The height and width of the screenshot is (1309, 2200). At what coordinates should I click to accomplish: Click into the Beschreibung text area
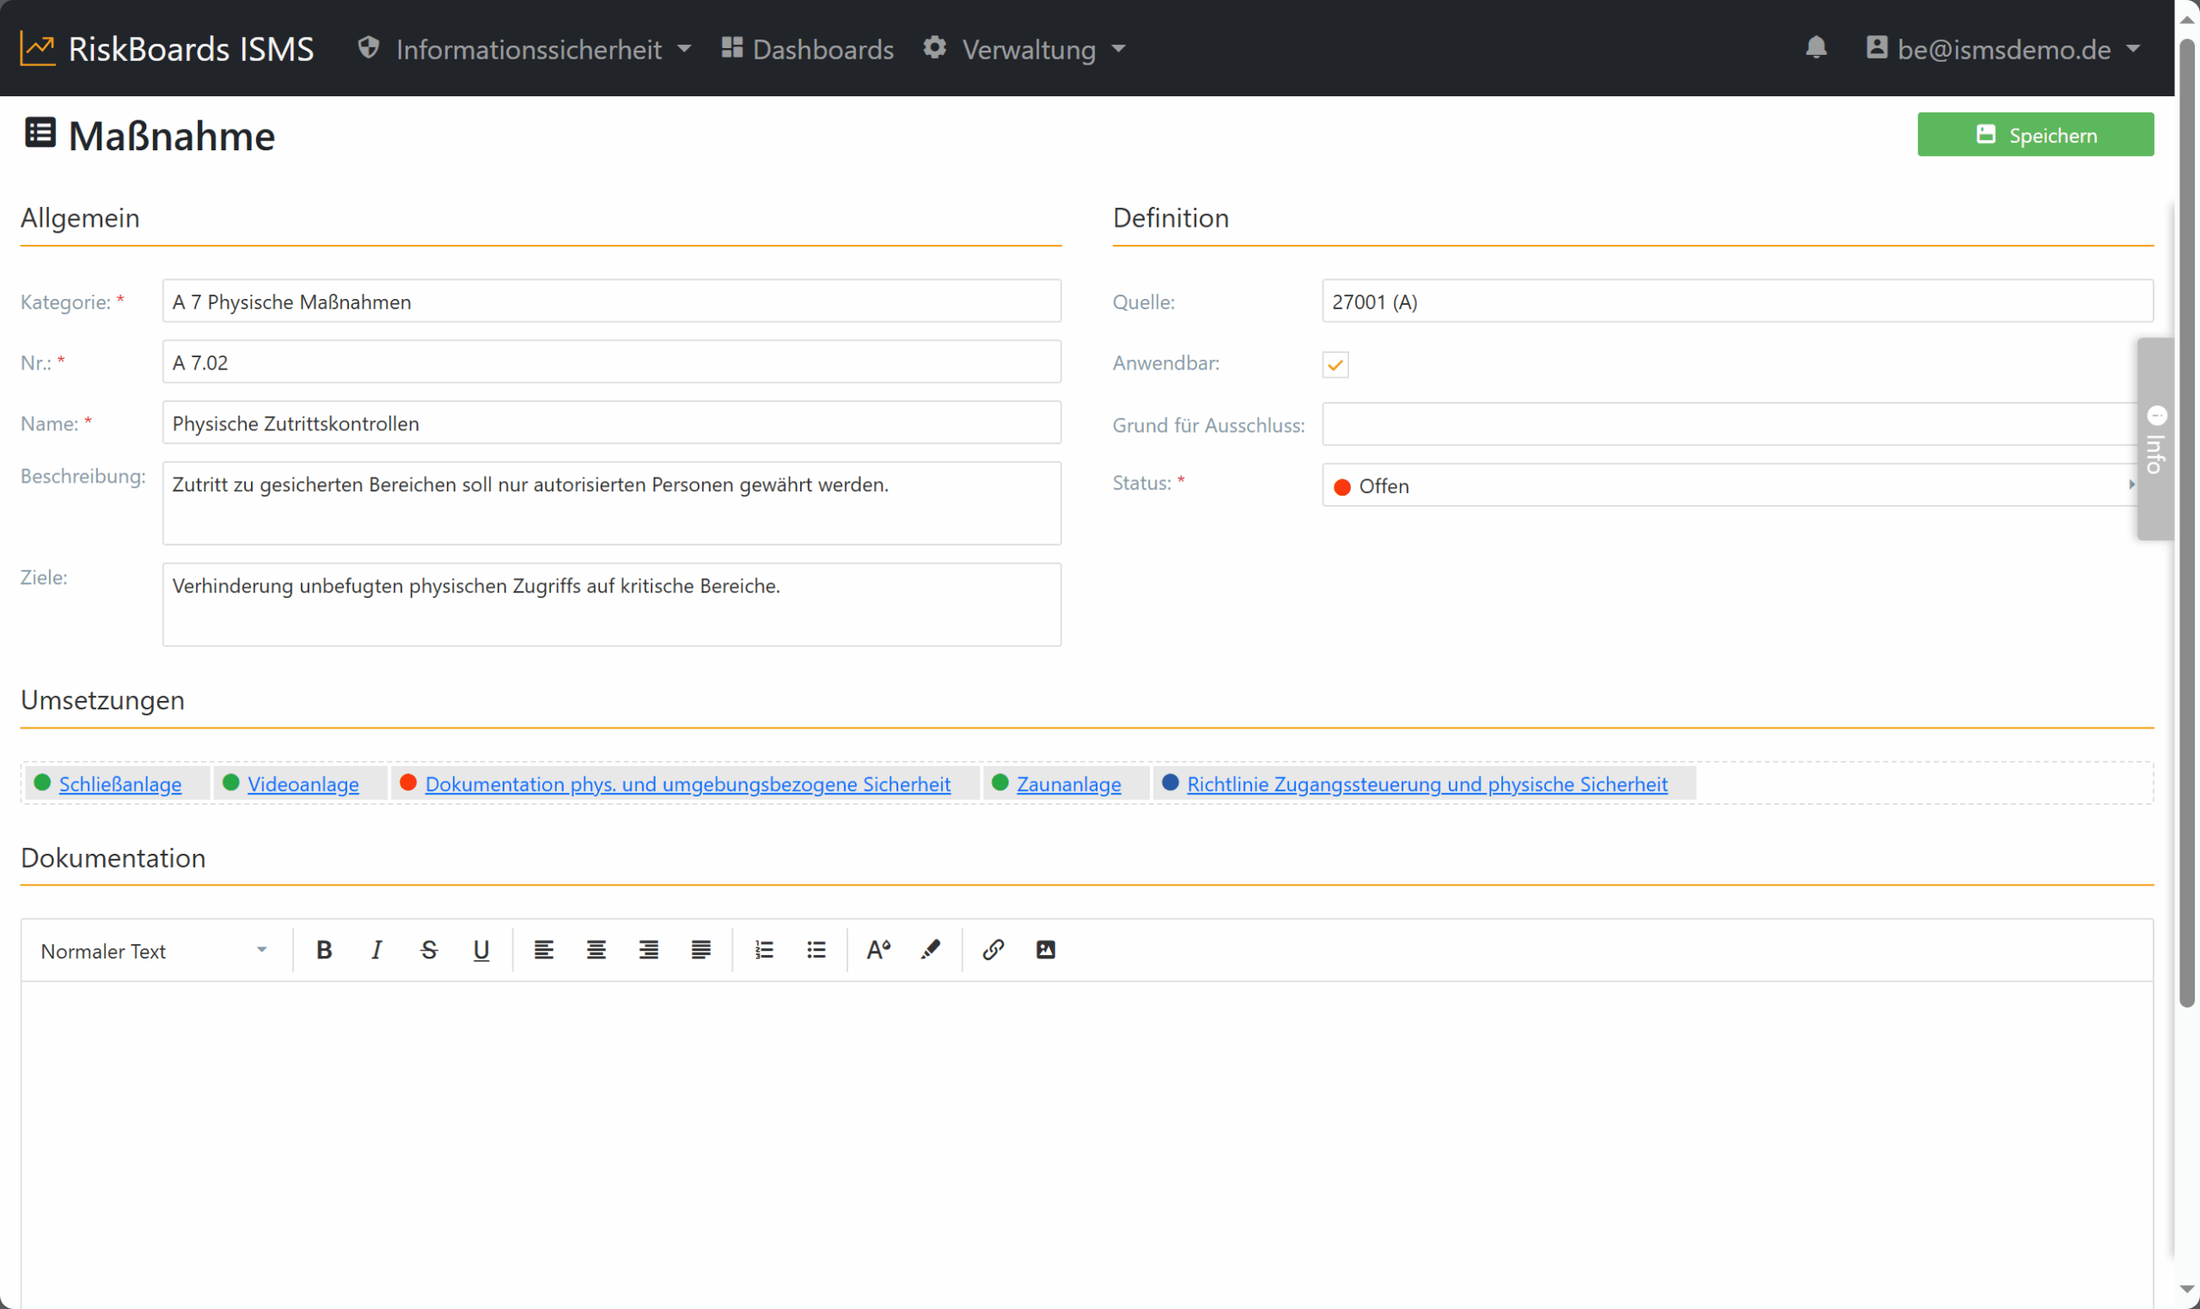coord(612,503)
